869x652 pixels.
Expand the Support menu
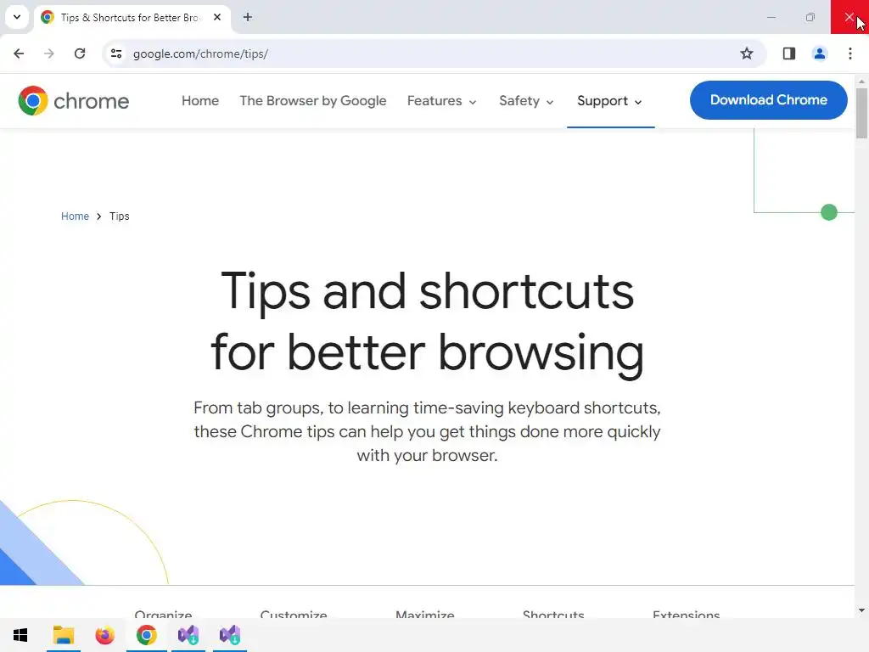609,101
